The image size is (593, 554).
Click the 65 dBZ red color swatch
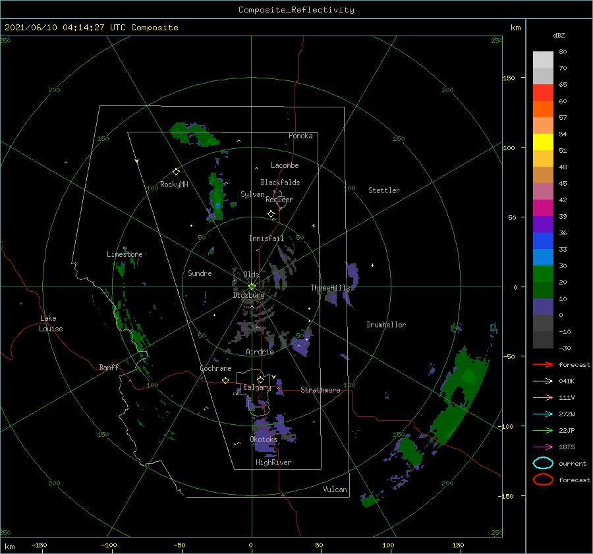[x=543, y=93]
